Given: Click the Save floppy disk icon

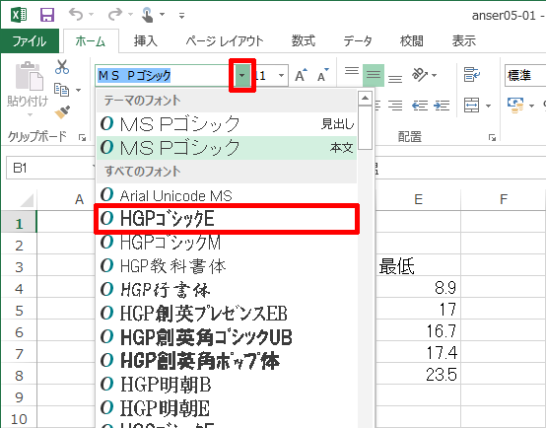Looking at the screenshot, I should 47,15.
